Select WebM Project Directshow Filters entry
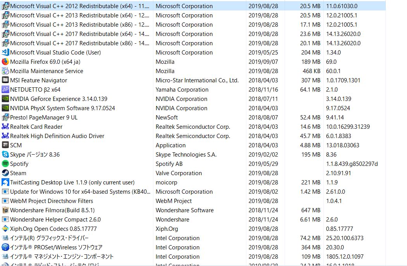407x266 pixels. tap(52, 201)
